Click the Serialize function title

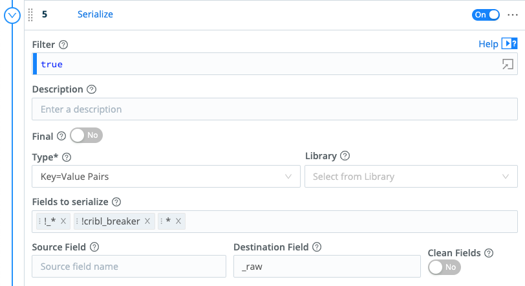95,14
